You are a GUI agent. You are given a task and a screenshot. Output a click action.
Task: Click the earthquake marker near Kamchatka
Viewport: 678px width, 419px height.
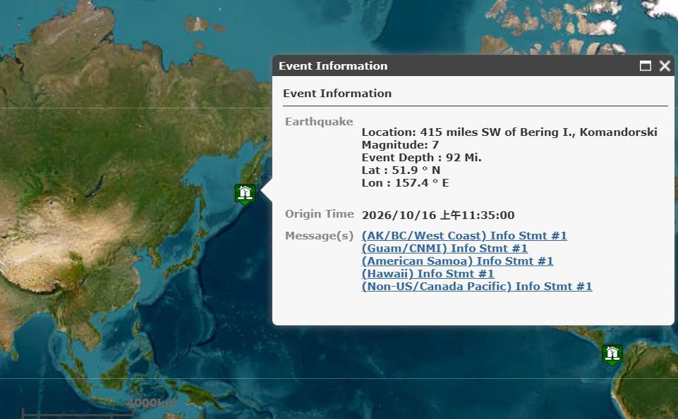tap(246, 194)
